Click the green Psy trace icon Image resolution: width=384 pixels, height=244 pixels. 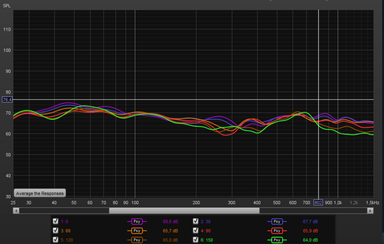click(276, 240)
